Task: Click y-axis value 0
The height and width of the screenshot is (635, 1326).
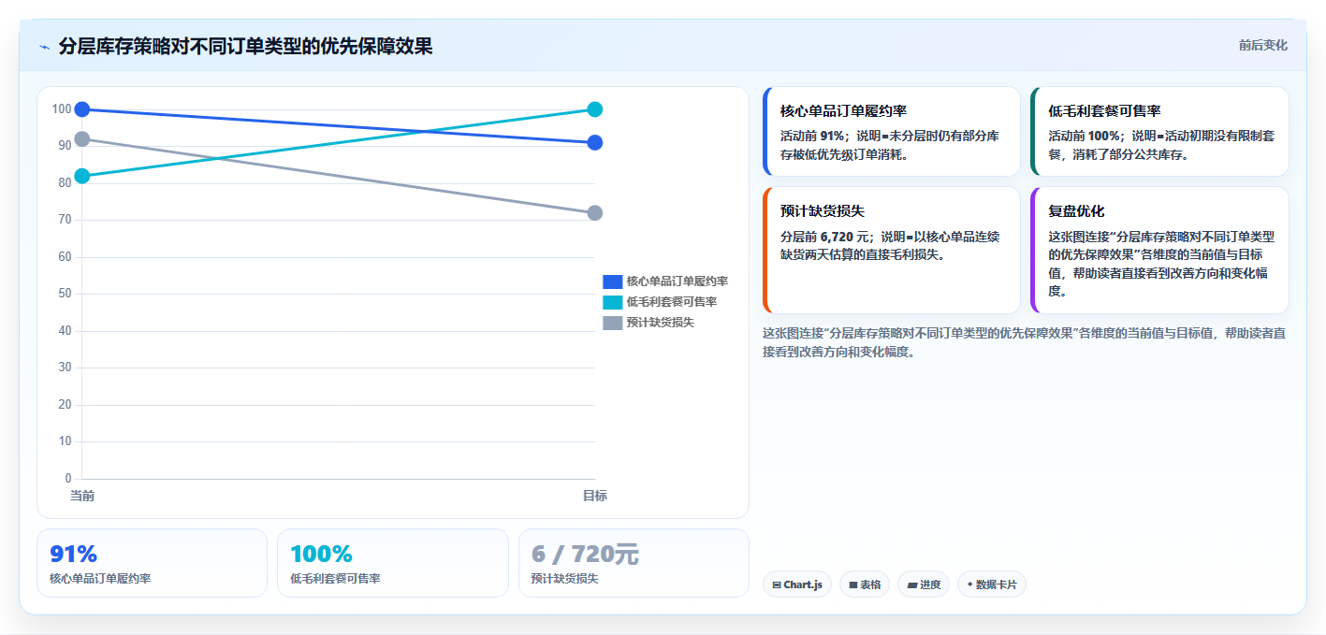Action: point(68,479)
